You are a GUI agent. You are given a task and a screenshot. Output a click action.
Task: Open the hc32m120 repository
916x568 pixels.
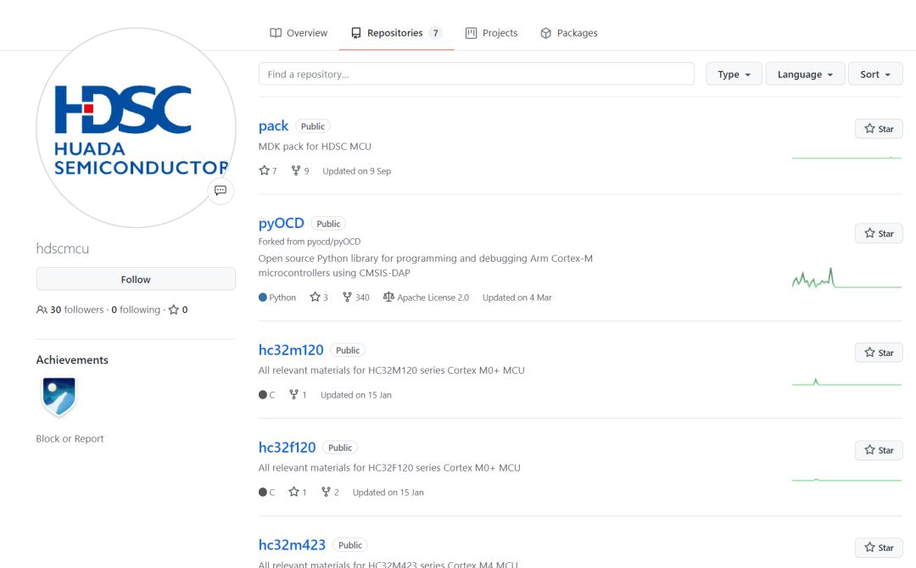pos(291,350)
